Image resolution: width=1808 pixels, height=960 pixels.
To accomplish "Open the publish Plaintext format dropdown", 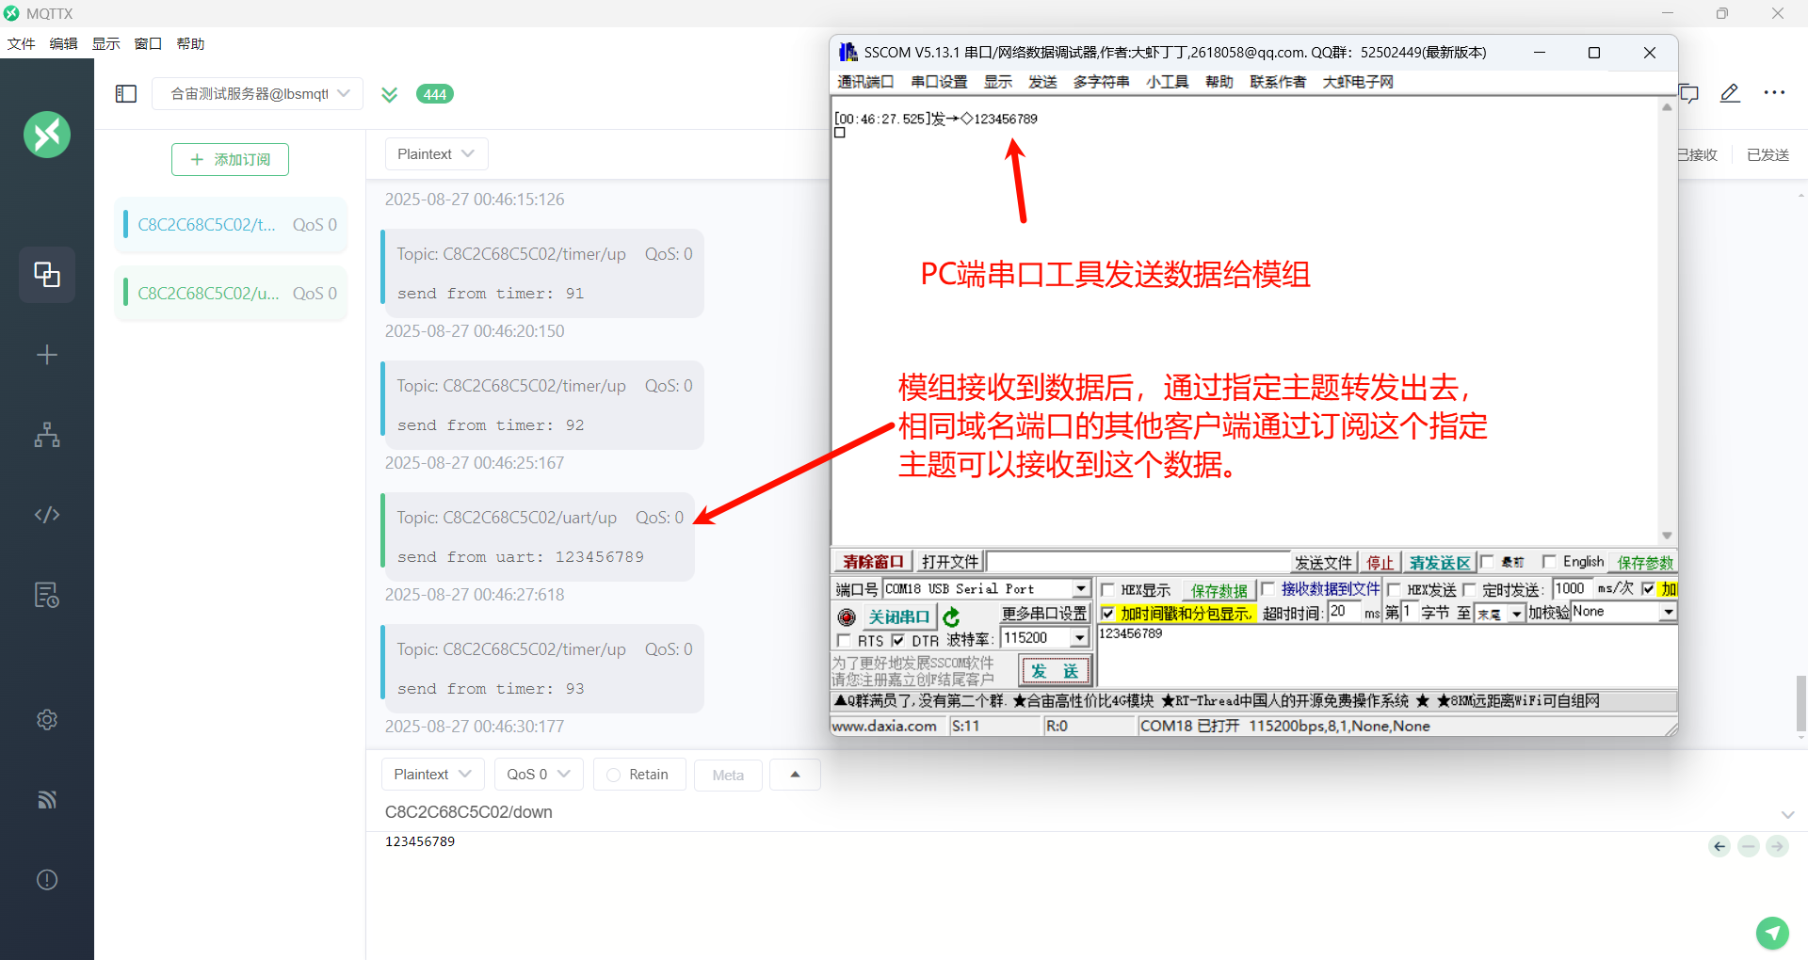I will tap(432, 774).
